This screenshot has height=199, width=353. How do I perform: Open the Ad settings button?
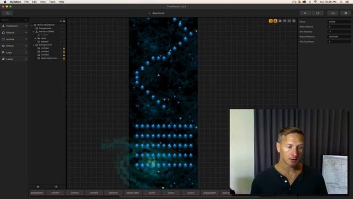click(333, 13)
